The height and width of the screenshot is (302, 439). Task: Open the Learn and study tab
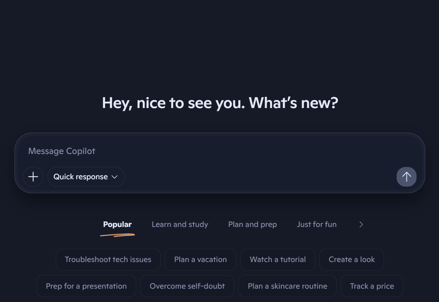click(x=180, y=224)
